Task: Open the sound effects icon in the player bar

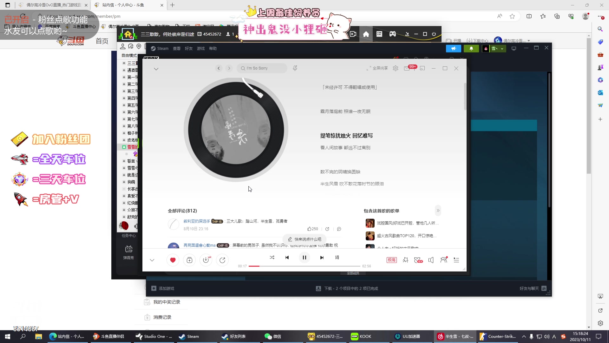Action: click(405, 260)
